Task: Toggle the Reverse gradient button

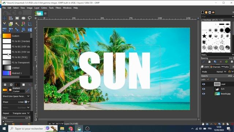Action: click(x=10, y=90)
